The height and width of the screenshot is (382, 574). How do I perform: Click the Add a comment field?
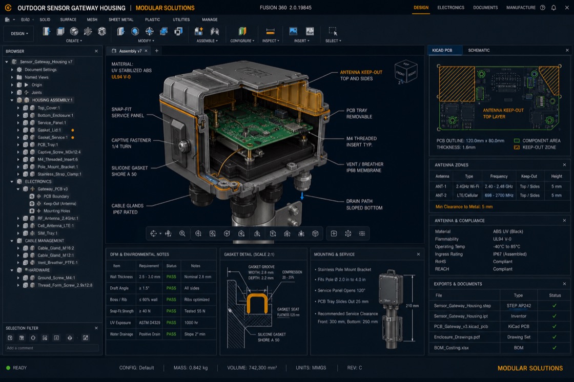click(x=52, y=348)
